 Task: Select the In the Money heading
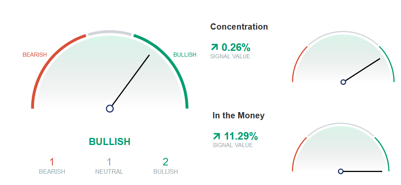[239, 115]
